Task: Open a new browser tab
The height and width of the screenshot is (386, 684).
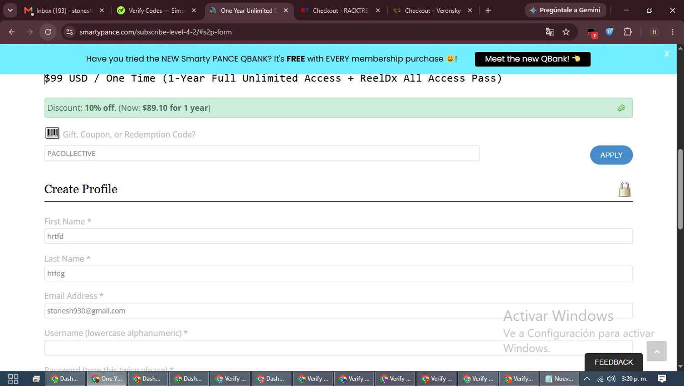Action: (x=488, y=10)
